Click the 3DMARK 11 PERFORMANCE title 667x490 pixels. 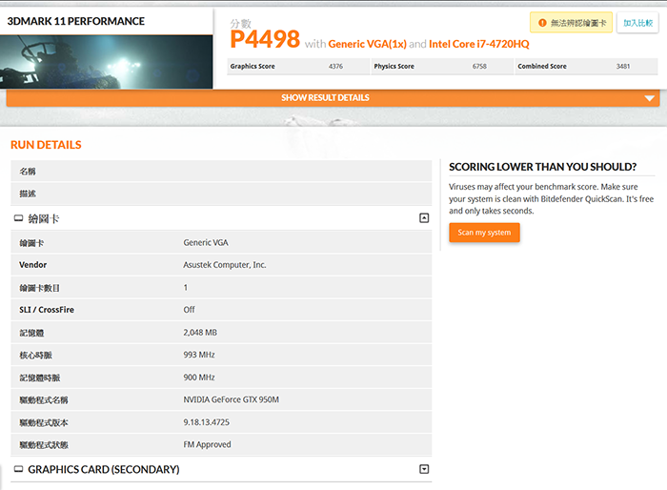[75, 21]
